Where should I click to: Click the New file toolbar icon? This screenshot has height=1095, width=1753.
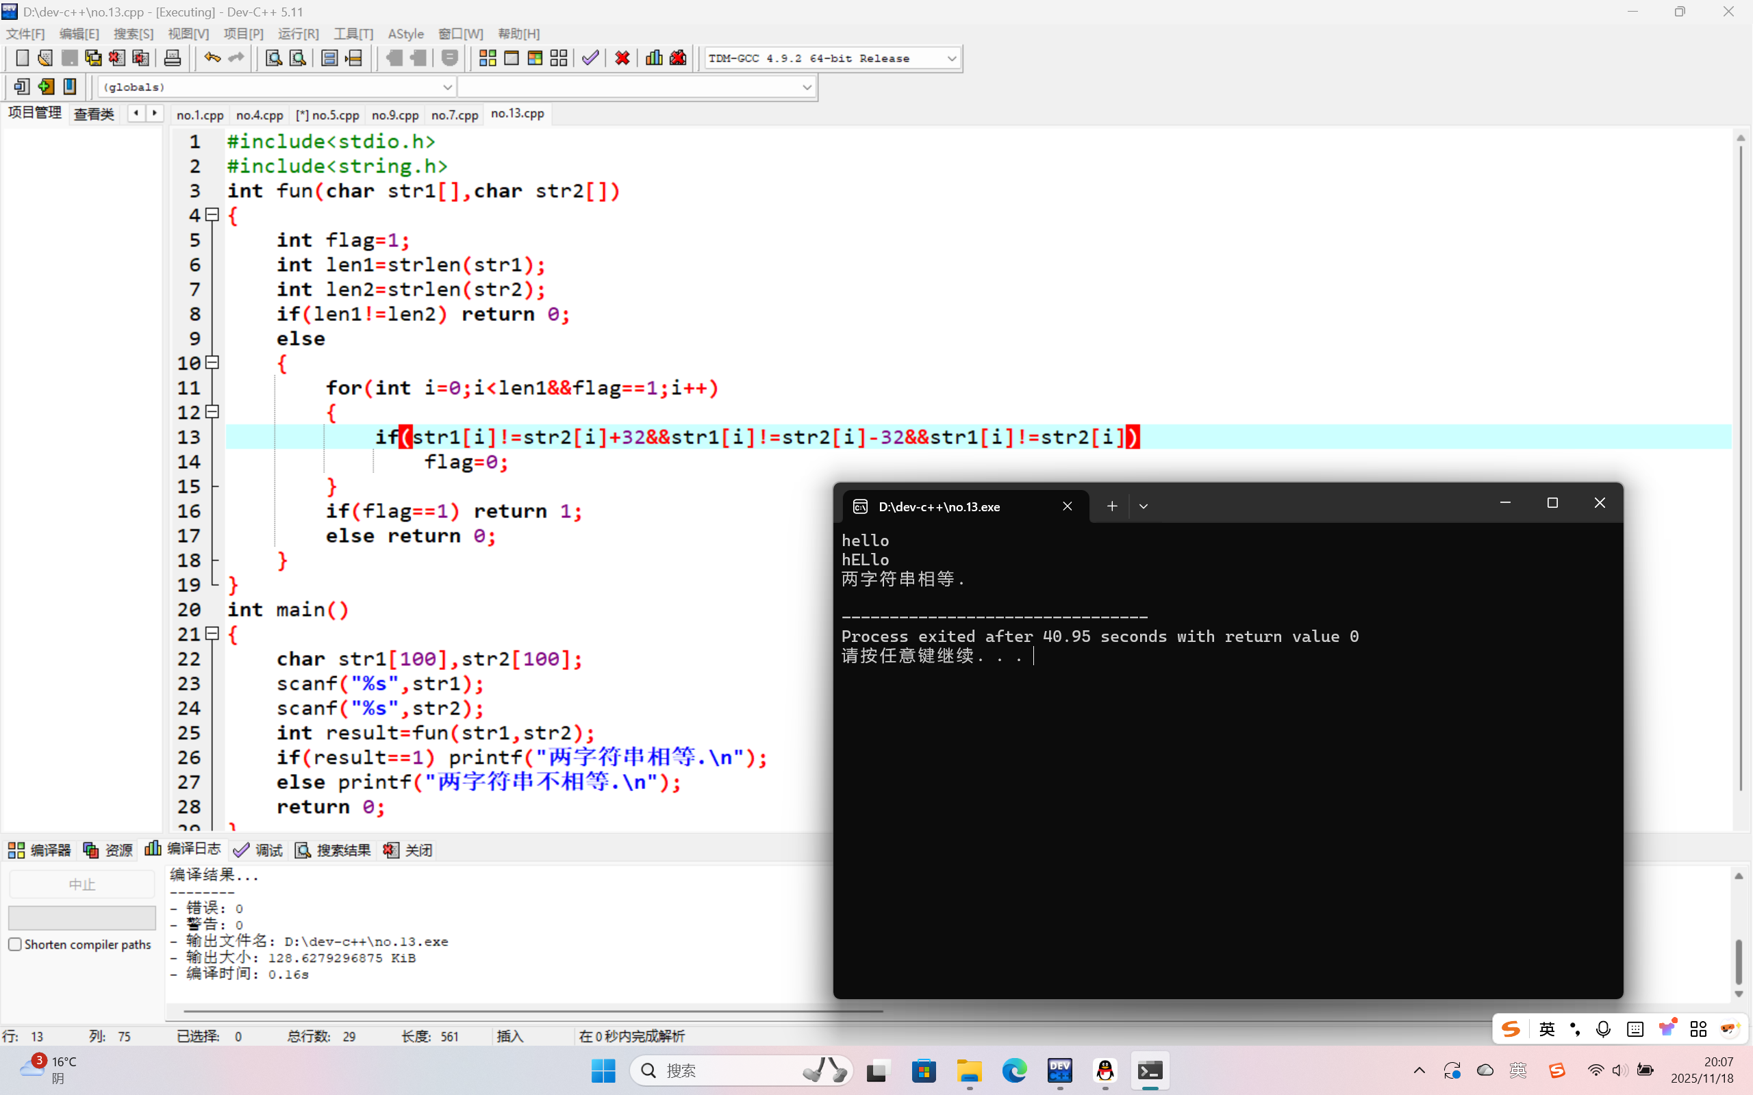point(22,58)
